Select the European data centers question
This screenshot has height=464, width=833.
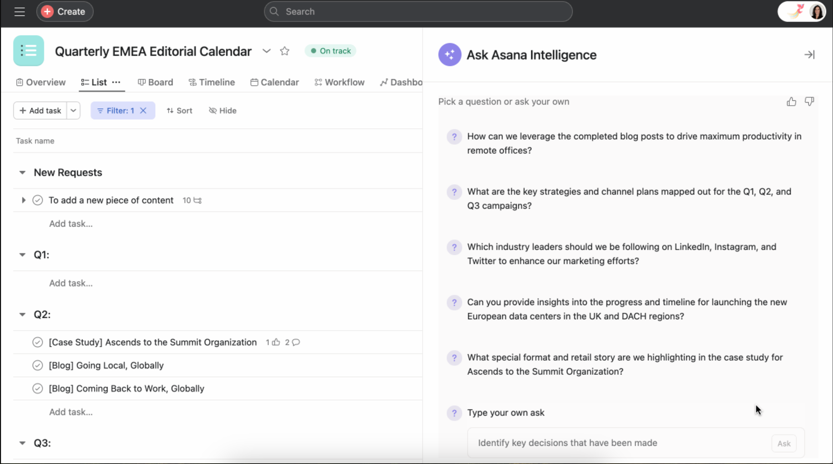(x=627, y=309)
